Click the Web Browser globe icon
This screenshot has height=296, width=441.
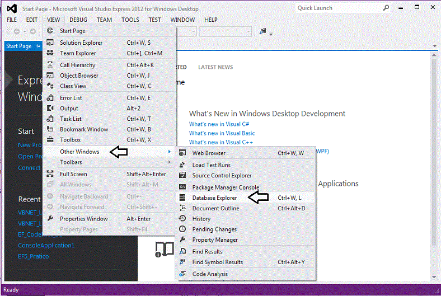pos(182,153)
